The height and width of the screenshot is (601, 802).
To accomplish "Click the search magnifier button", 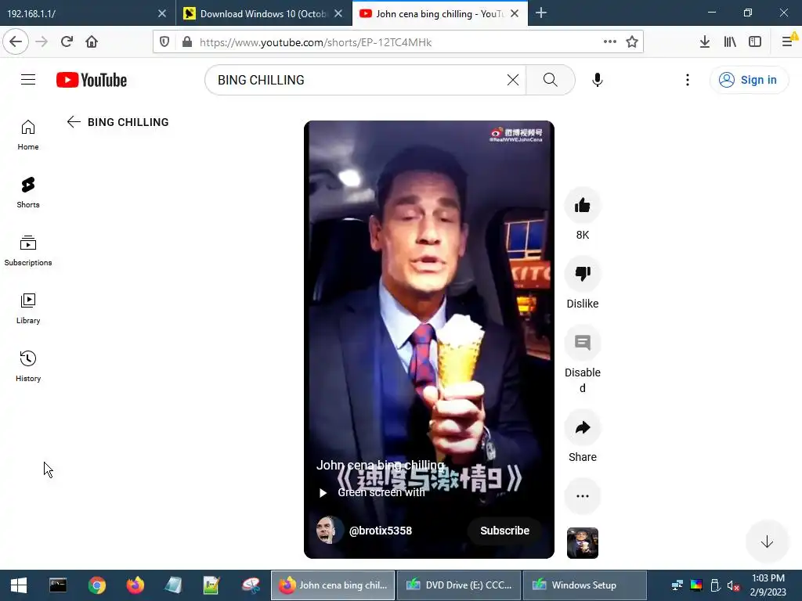I will 551,80.
